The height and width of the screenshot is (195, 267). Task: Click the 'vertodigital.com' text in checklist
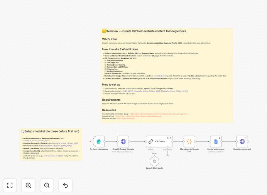point(51,156)
